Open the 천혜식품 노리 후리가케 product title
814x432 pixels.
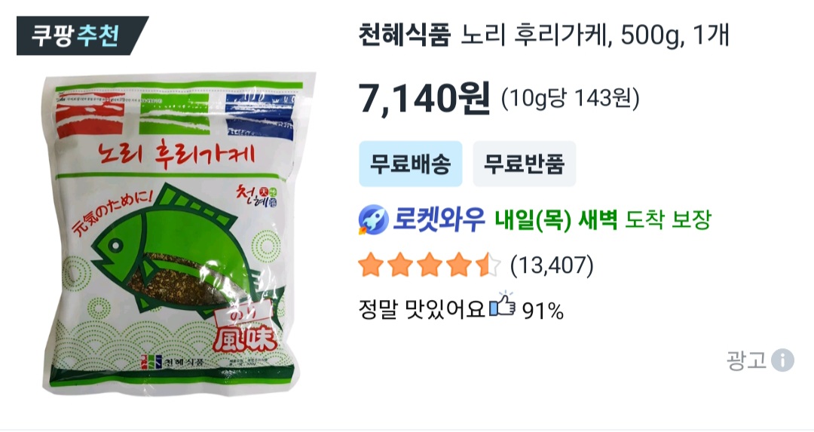[x=543, y=36]
